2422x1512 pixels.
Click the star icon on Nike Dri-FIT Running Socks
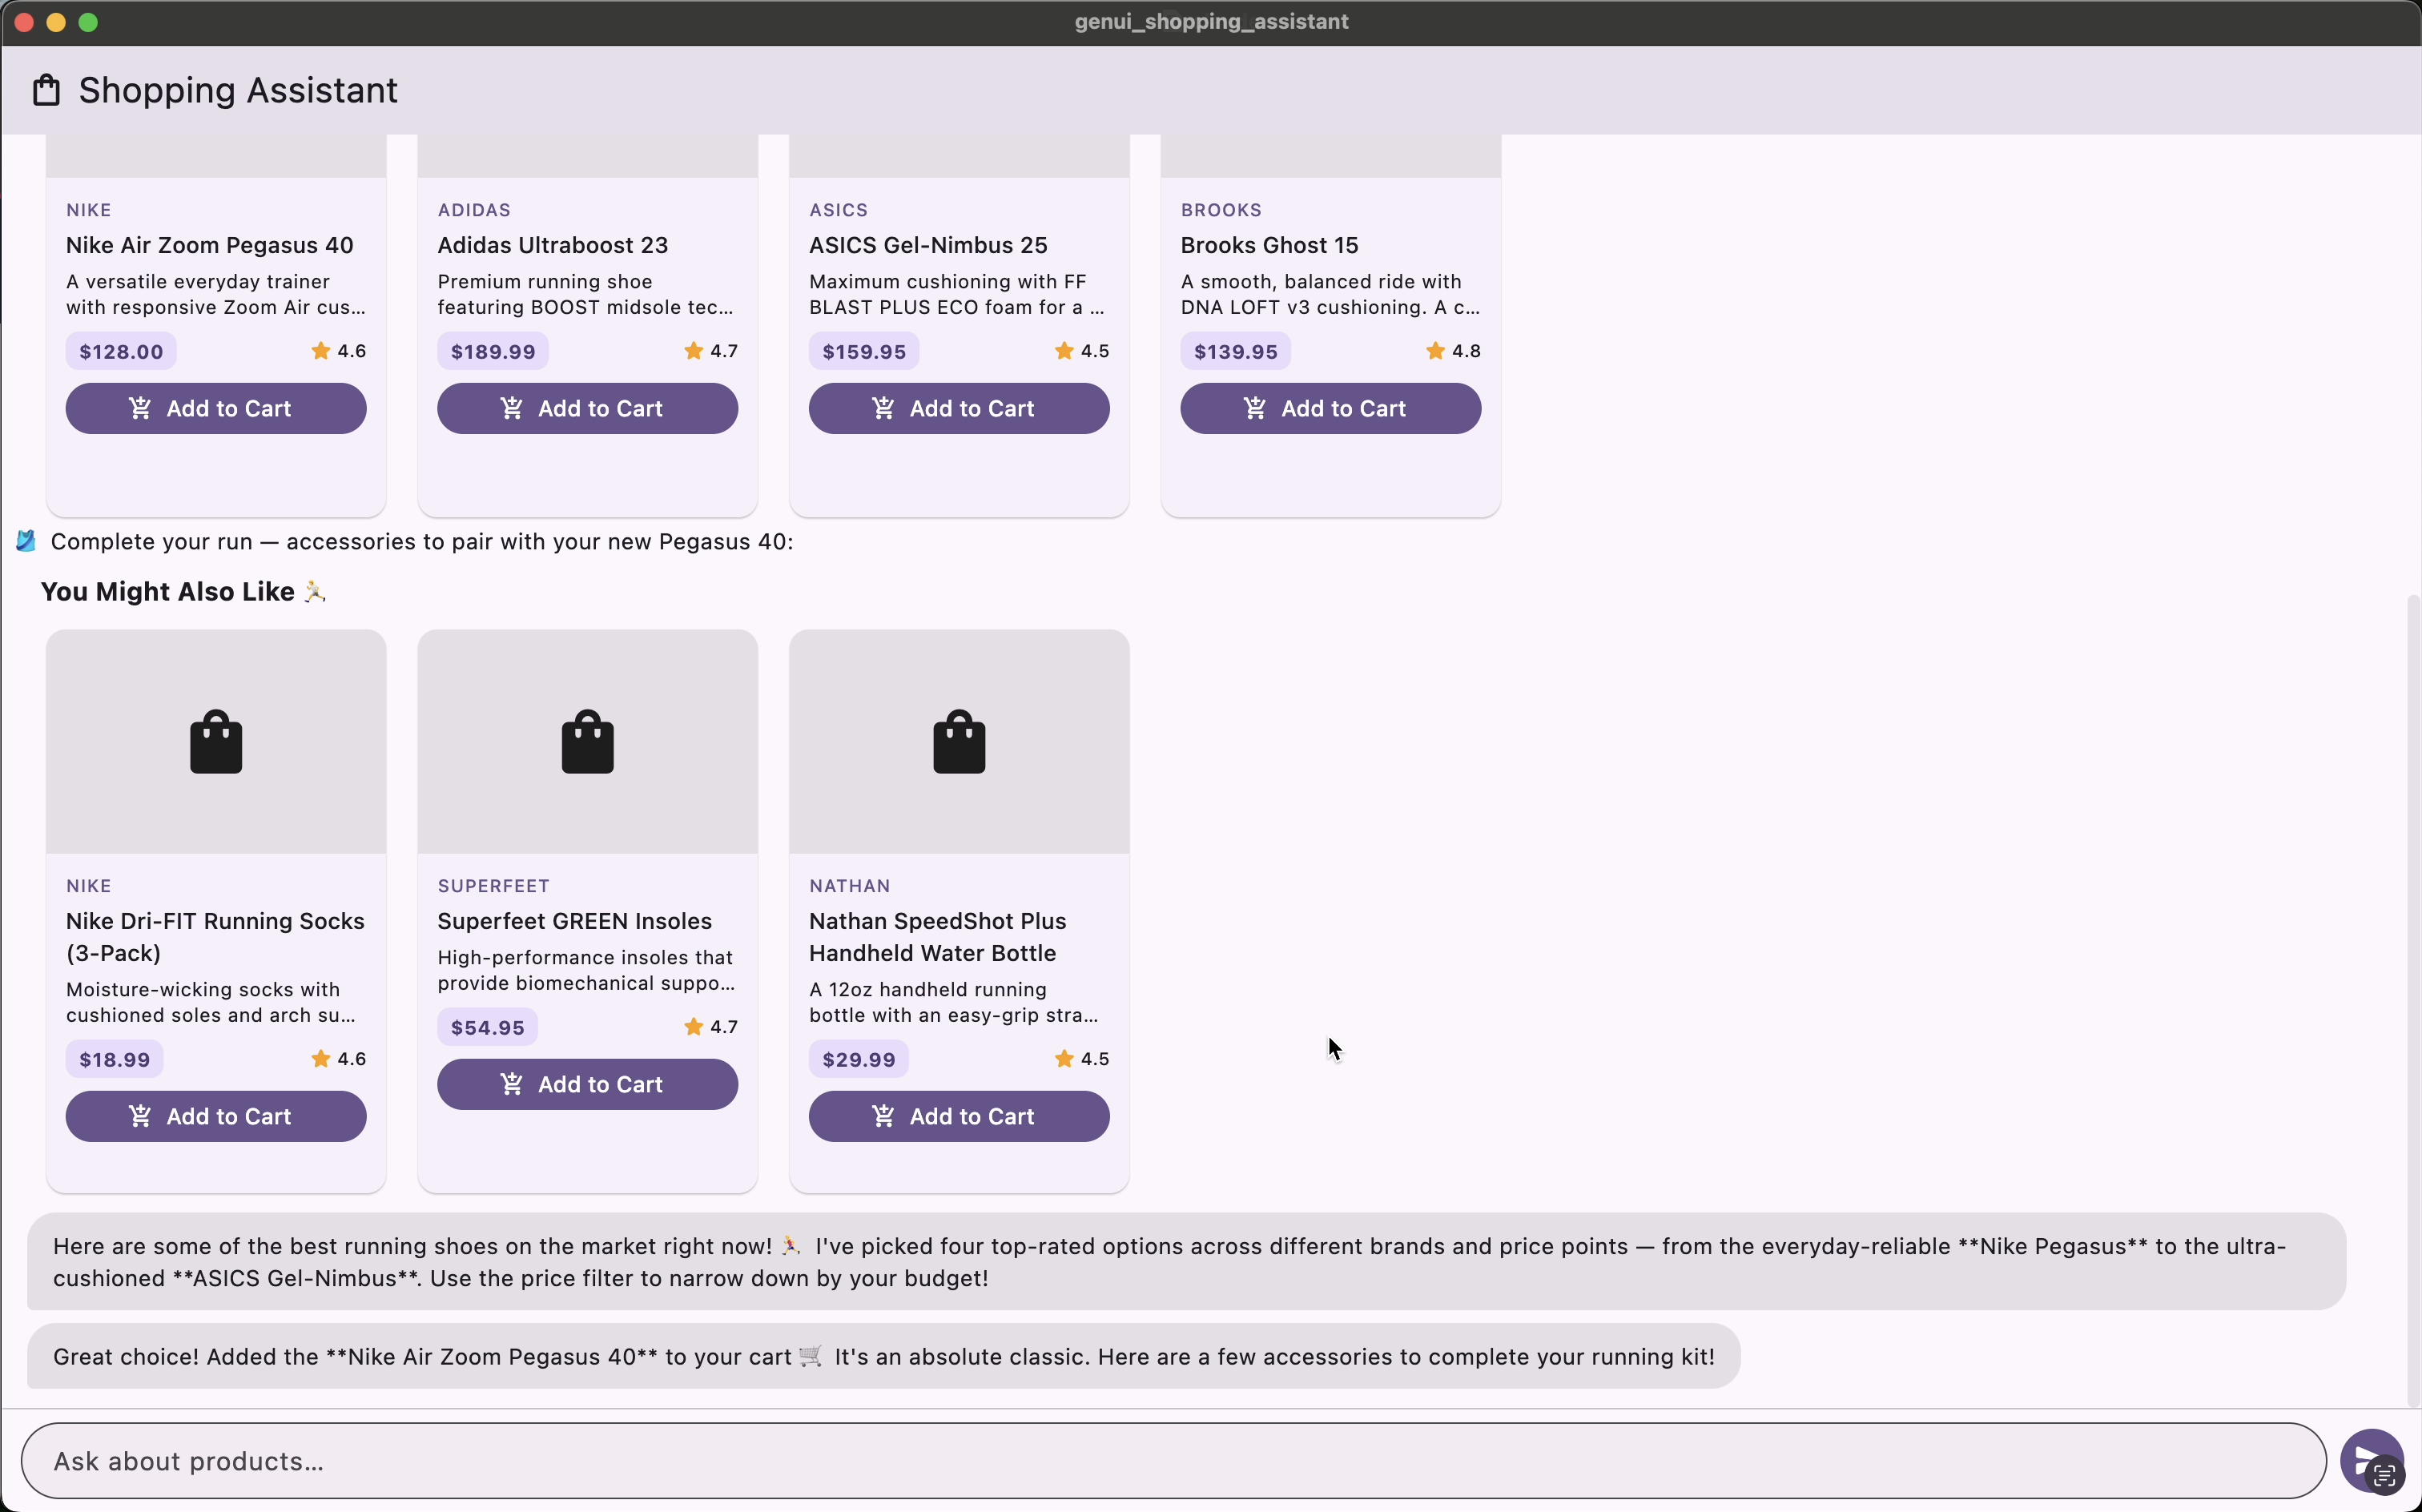tap(321, 1059)
